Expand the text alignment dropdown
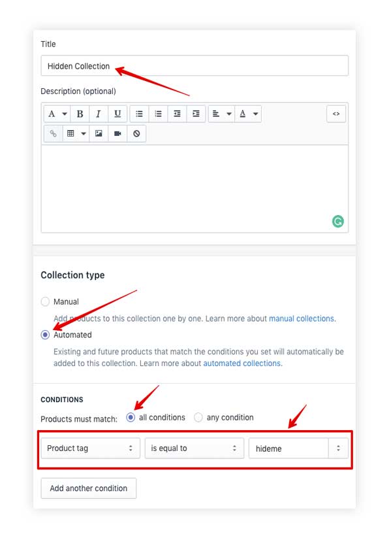This screenshot has height=538, width=389. (x=221, y=114)
